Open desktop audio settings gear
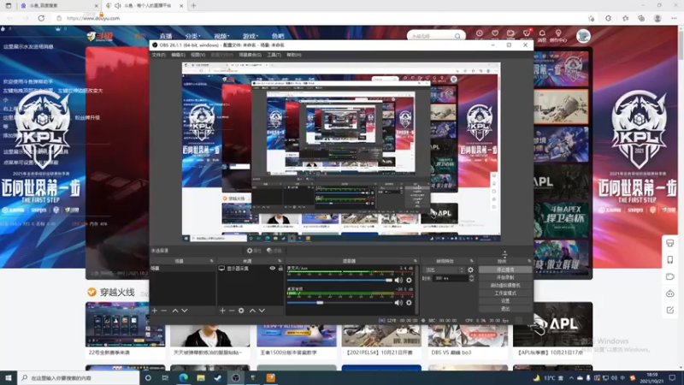 (x=409, y=303)
